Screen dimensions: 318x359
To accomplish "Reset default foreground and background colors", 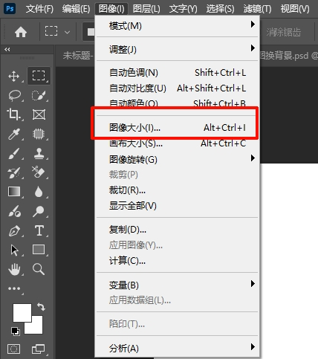I will click(16, 331).
